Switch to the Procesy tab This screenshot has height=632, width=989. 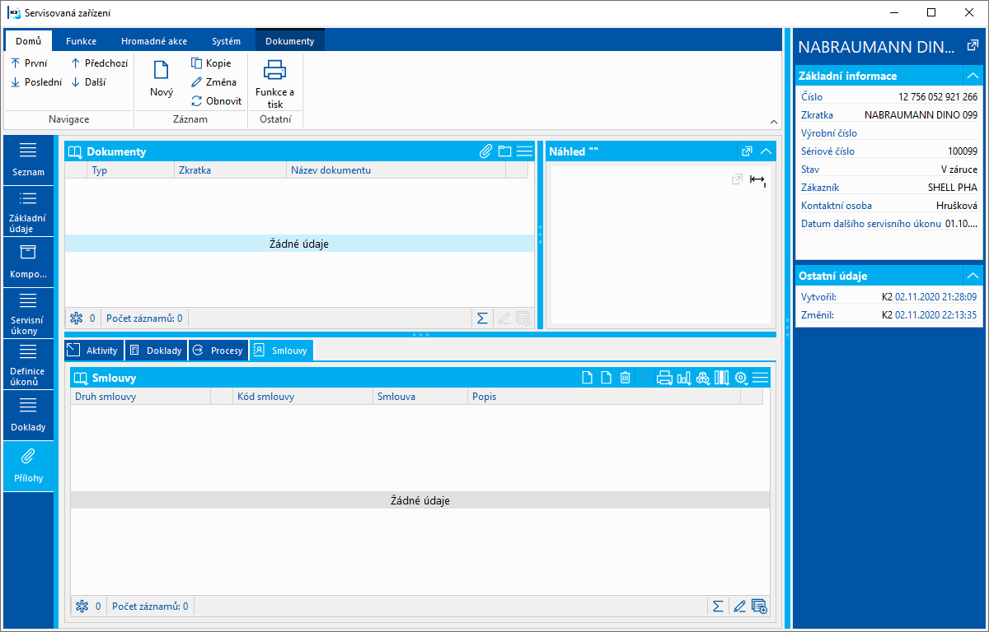pos(218,350)
